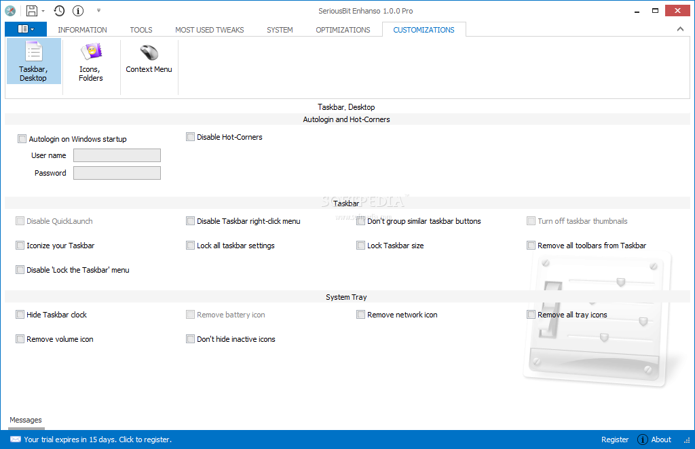The width and height of the screenshot is (695, 449).
Task: Switch to the INFORMATION tab
Action: click(82, 30)
